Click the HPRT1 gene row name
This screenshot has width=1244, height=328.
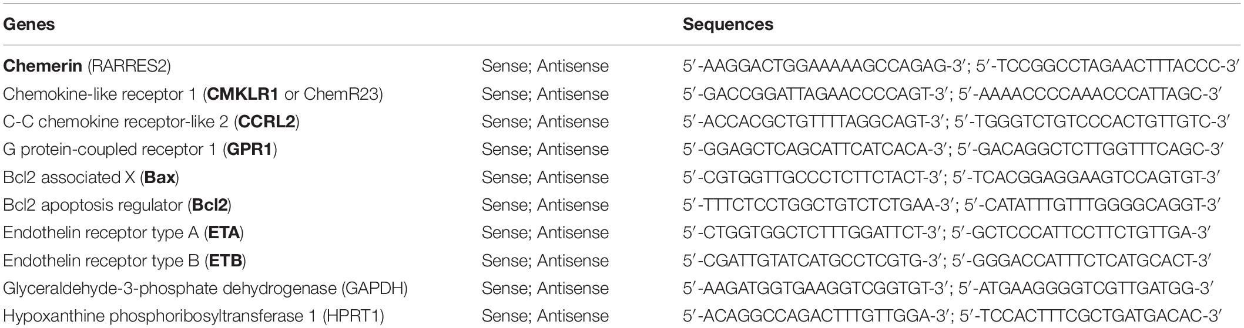point(193,316)
